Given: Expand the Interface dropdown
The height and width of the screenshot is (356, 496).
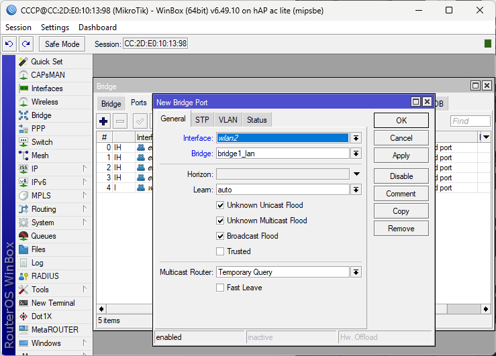Looking at the screenshot, I should [x=356, y=138].
